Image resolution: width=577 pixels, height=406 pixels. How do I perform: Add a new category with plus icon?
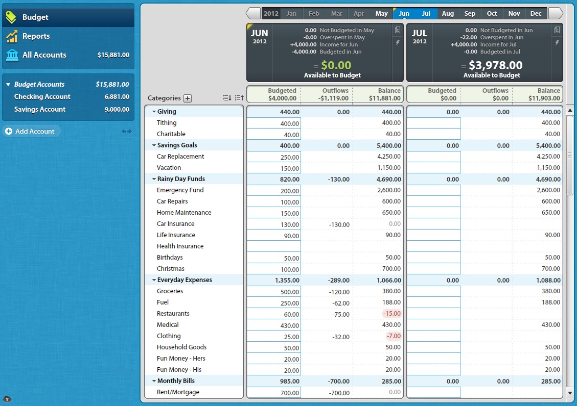click(x=188, y=98)
